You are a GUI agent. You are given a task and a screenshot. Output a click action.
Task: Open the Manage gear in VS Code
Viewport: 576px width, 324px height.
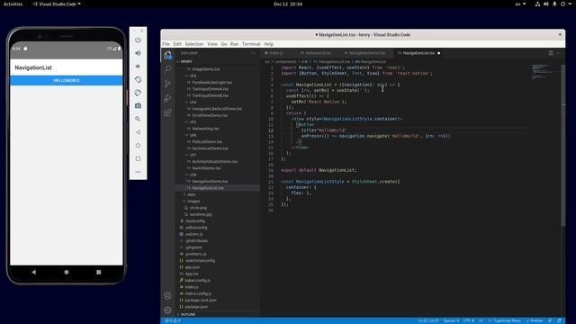pos(168,310)
